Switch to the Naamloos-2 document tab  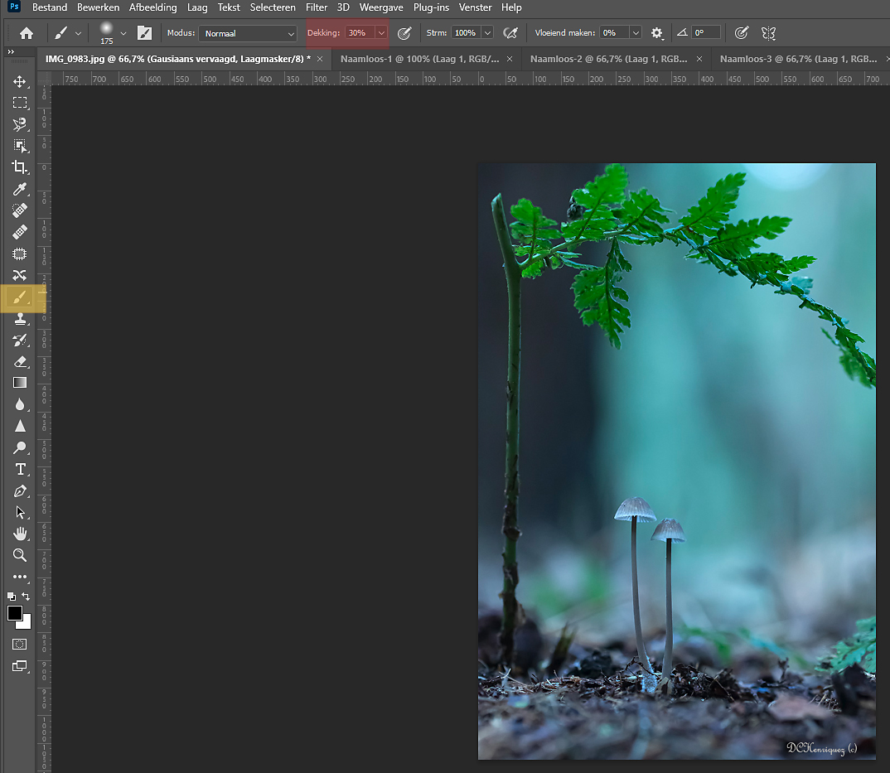coord(608,59)
